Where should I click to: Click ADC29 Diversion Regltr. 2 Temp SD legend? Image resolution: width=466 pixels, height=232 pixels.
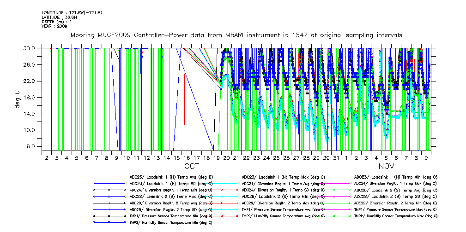click(x=171, y=209)
